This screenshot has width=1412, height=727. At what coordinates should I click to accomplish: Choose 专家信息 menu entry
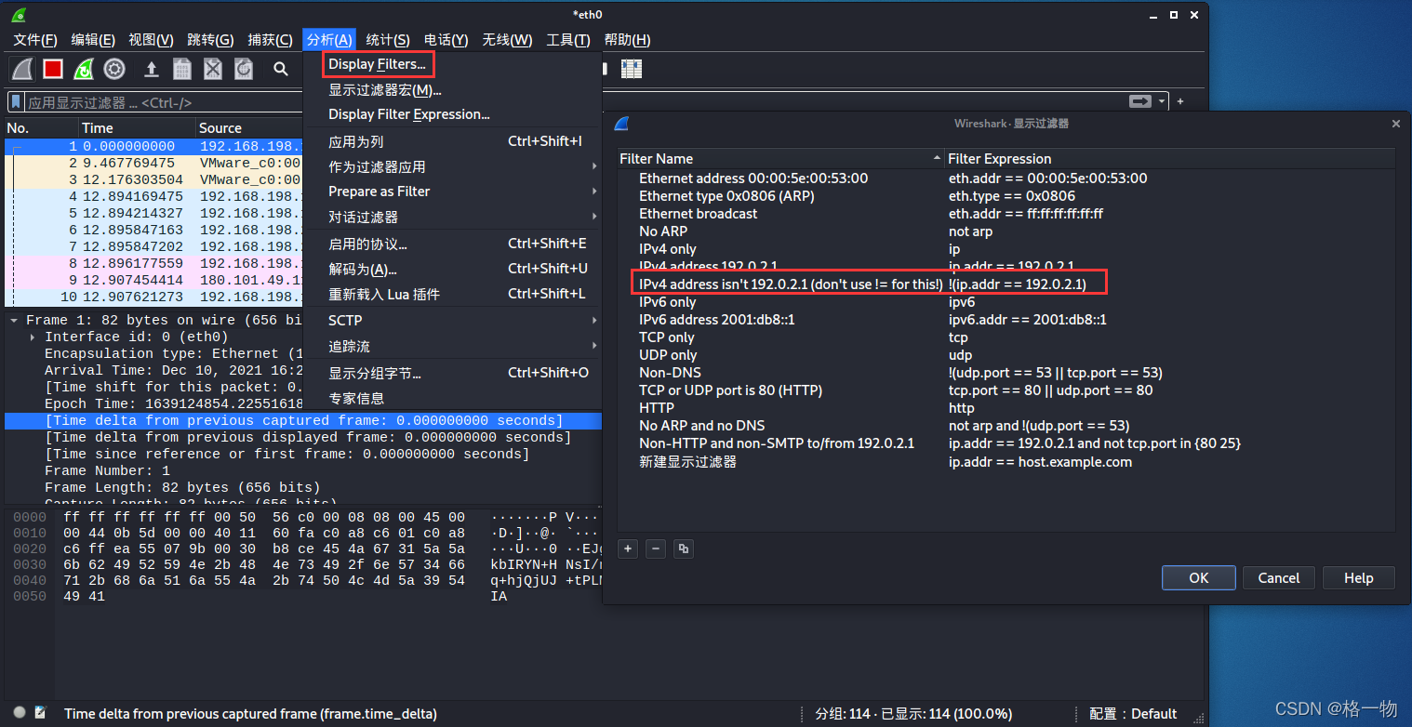click(452, 398)
